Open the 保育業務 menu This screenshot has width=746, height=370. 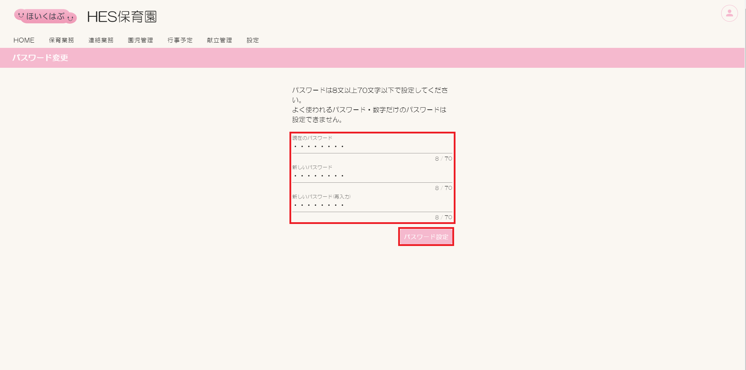coord(62,40)
